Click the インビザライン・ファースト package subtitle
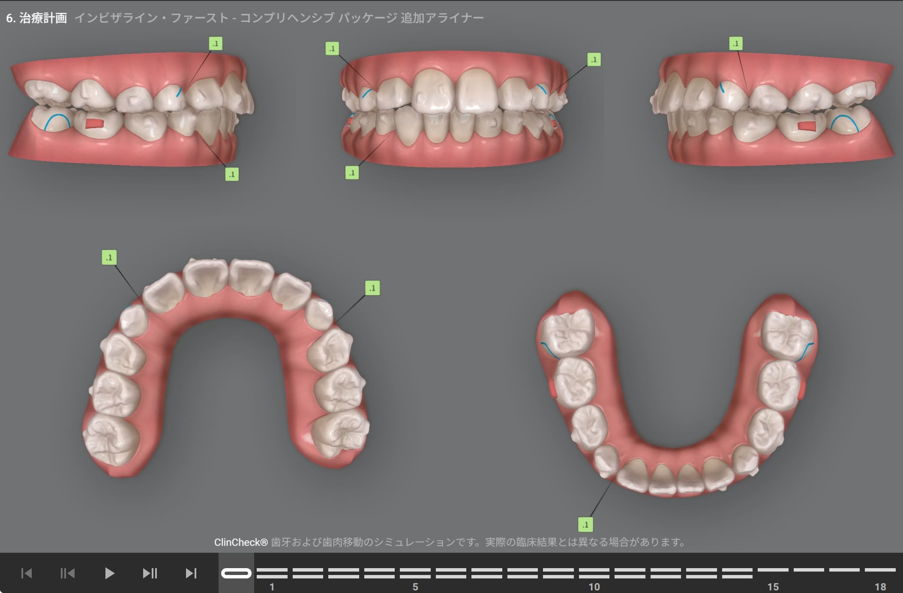 pos(279,18)
